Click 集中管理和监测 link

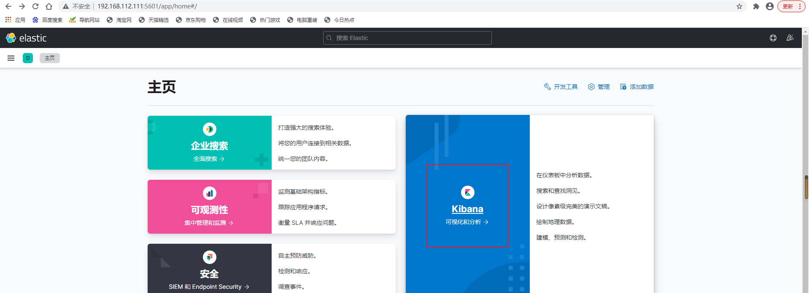209,223
